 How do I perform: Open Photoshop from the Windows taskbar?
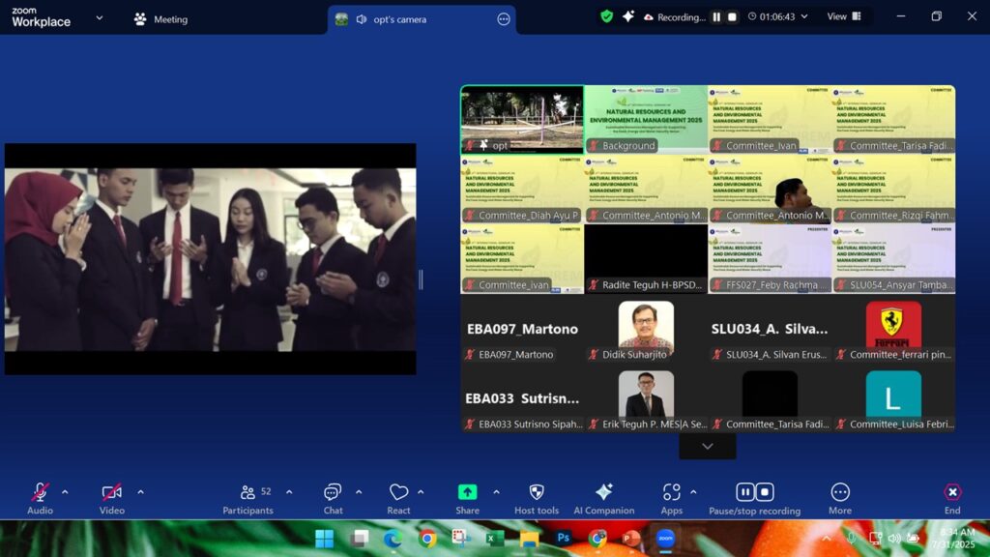click(564, 538)
